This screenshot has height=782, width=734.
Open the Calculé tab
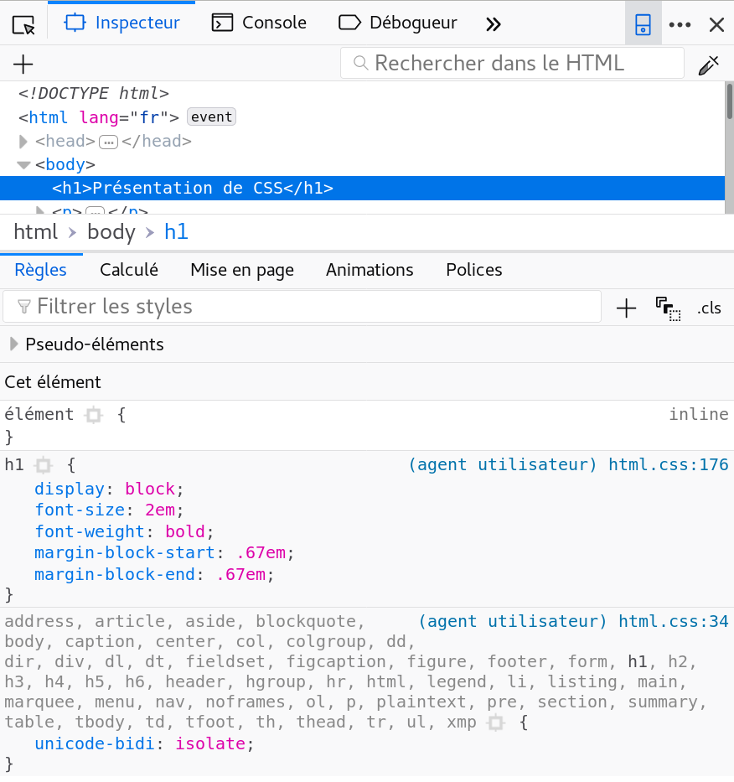point(129,270)
